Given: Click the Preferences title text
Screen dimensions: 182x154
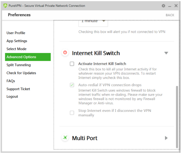Looking at the screenshot, I should pyautogui.click(x=19, y=15).
